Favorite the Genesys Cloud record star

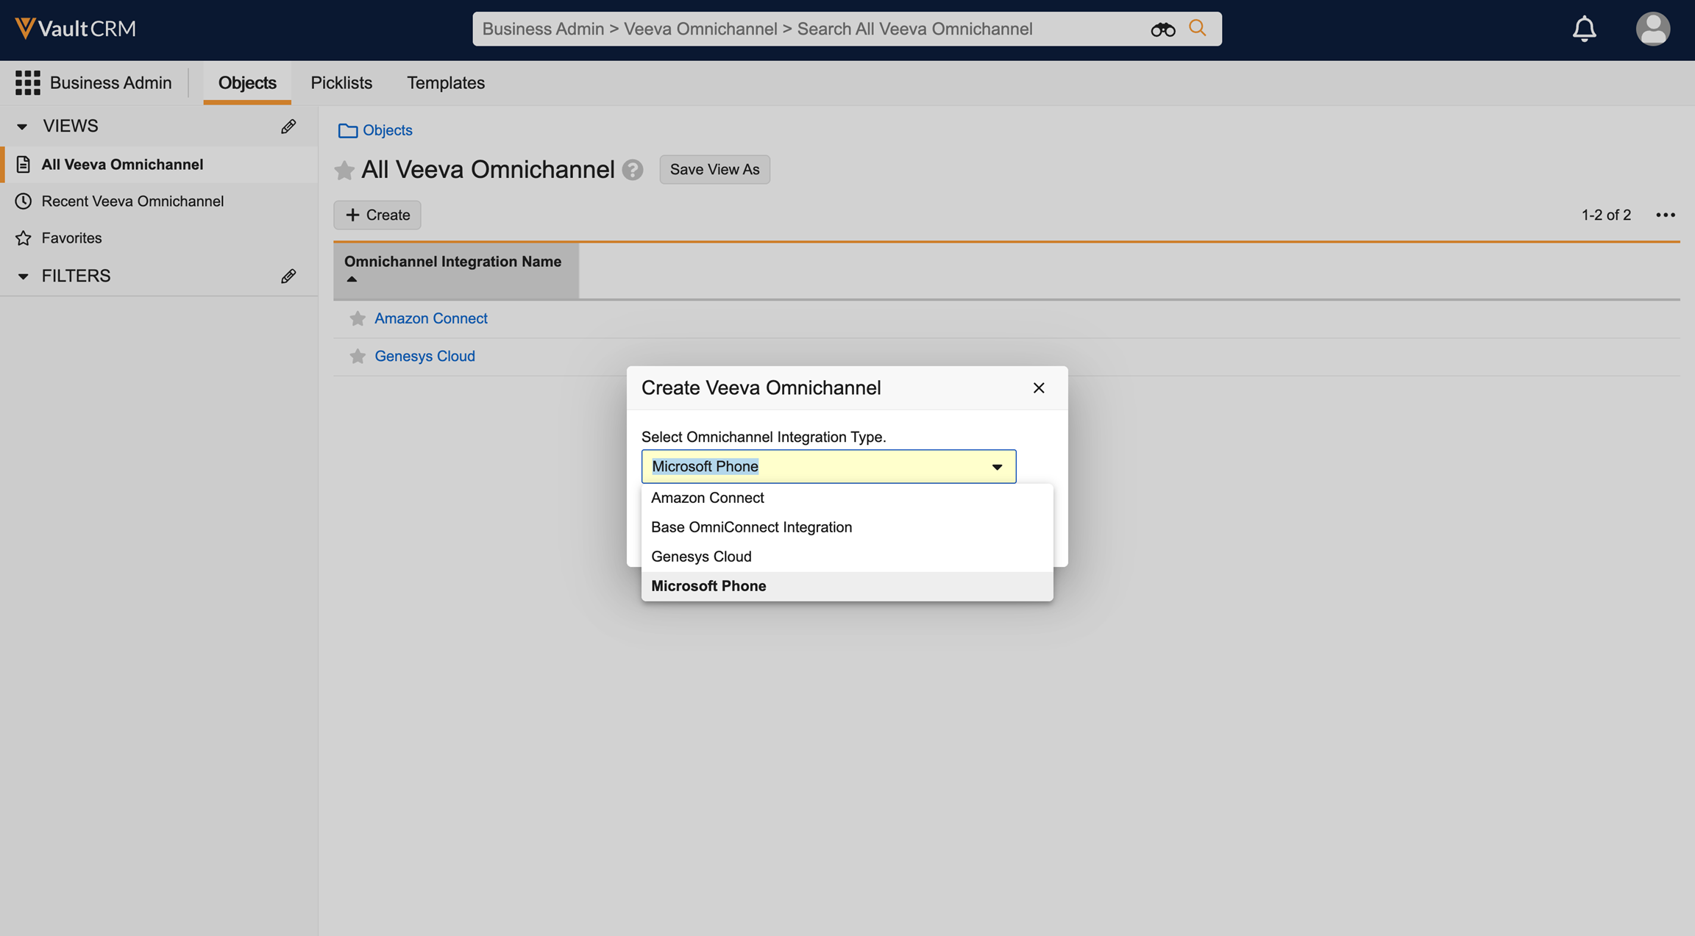(x=358, y=356)
